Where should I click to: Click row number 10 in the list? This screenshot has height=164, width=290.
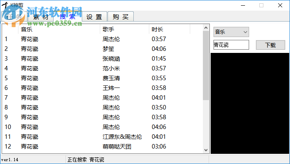point(8,127)
